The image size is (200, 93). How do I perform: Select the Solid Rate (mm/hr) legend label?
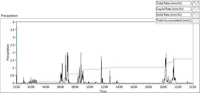173,15
